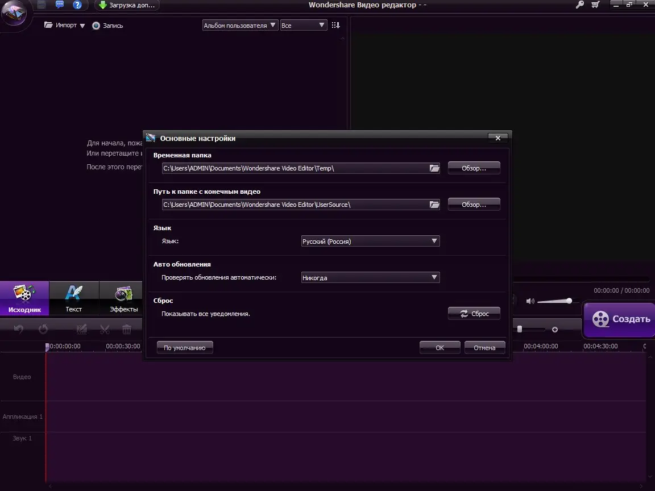Switch to the Текст tab
The width and height of the screenshot is (655, 491).
pos(73,298)
